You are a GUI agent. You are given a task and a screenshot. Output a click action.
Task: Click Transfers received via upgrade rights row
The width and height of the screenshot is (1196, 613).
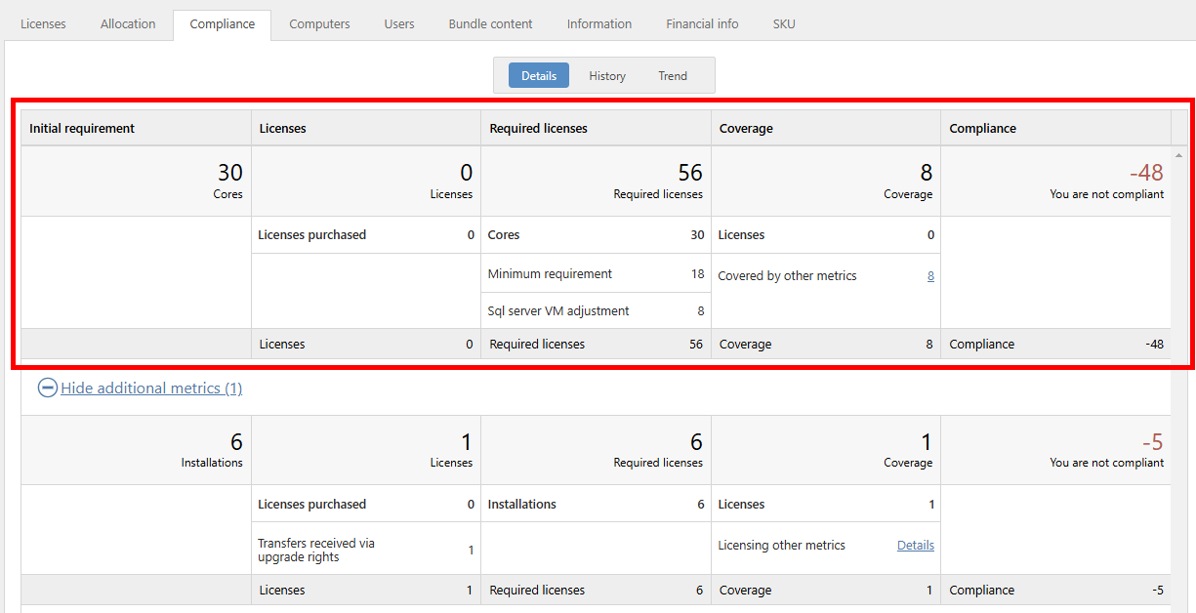pos(366,550)
